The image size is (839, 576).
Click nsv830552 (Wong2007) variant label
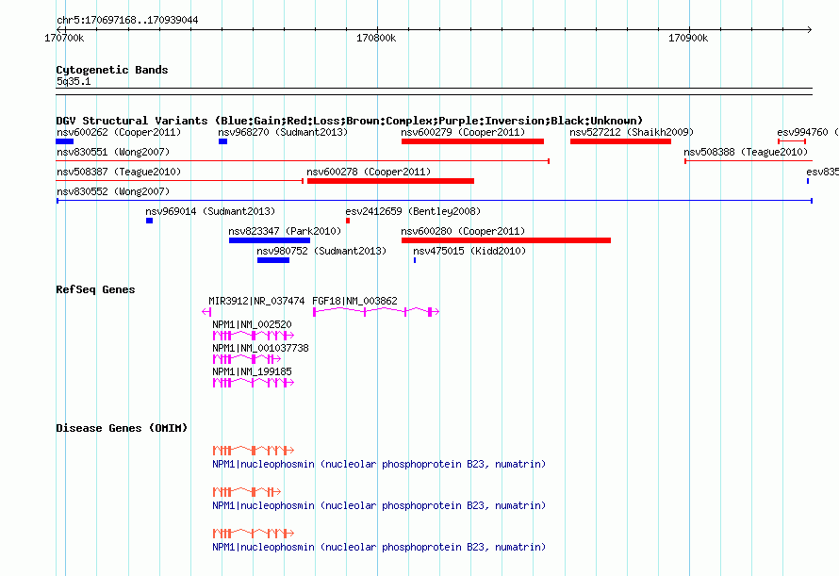(x=113, y=191)
